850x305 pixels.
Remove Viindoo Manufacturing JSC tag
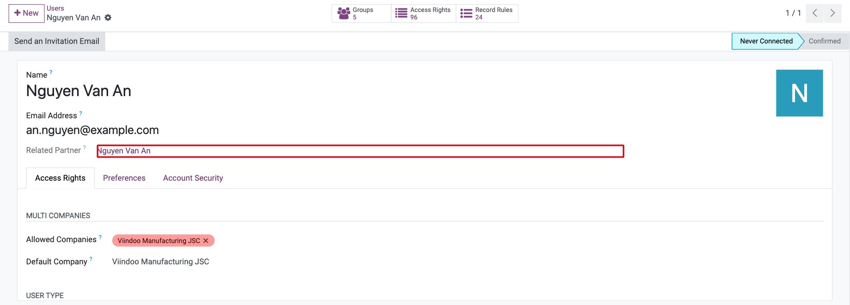[x=206, y=241]
